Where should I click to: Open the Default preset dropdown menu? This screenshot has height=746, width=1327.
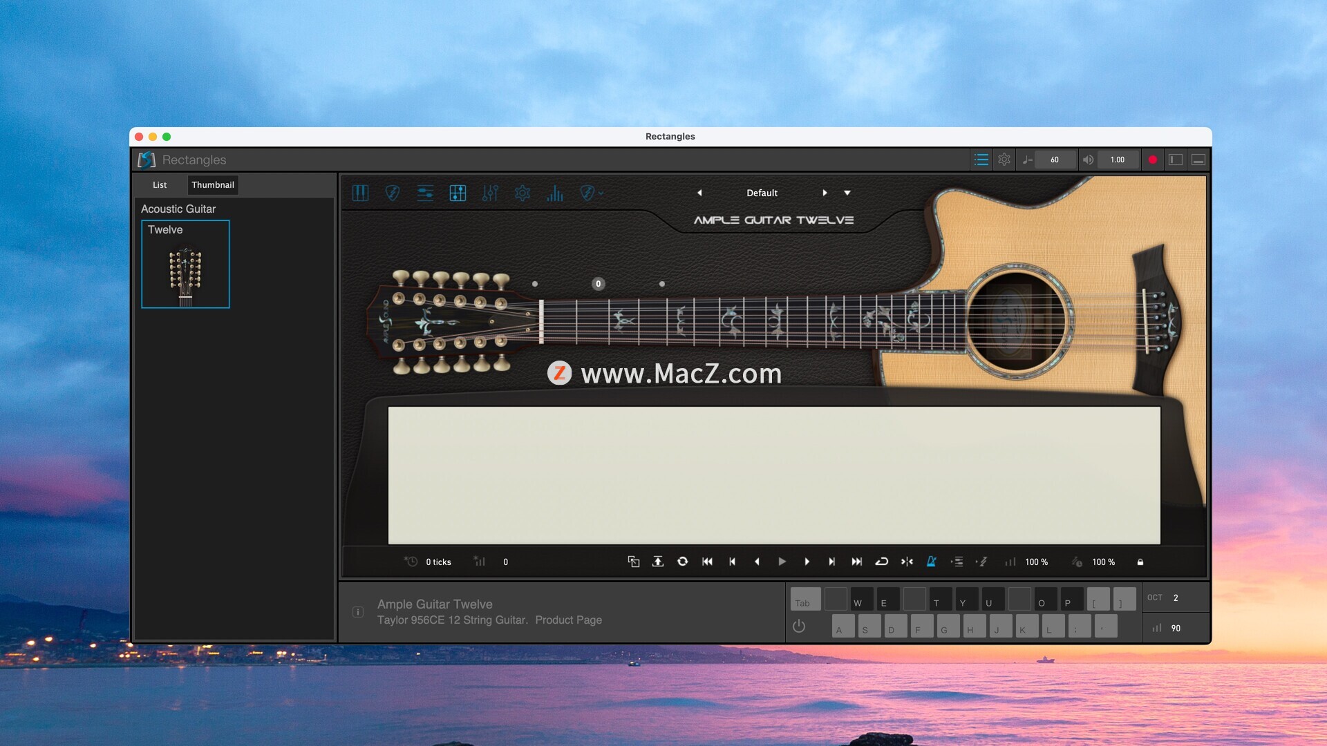(x=847, y=193)
